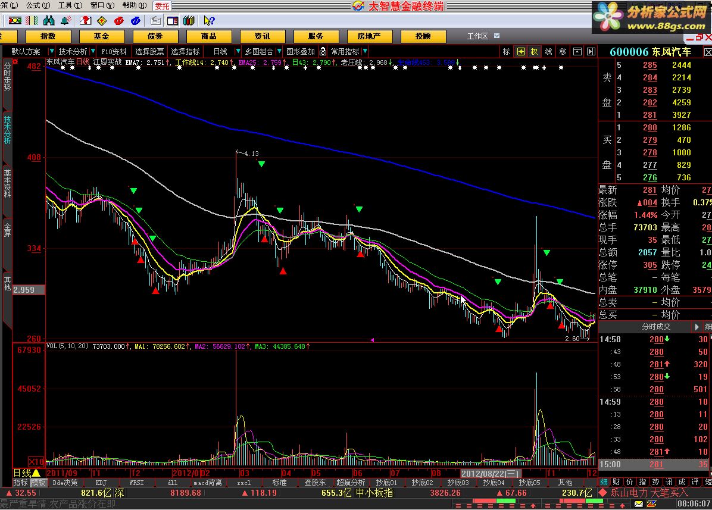Select the 细 tab at panel bottom
The height and width of the screenshot is (510, 712).
604,482
